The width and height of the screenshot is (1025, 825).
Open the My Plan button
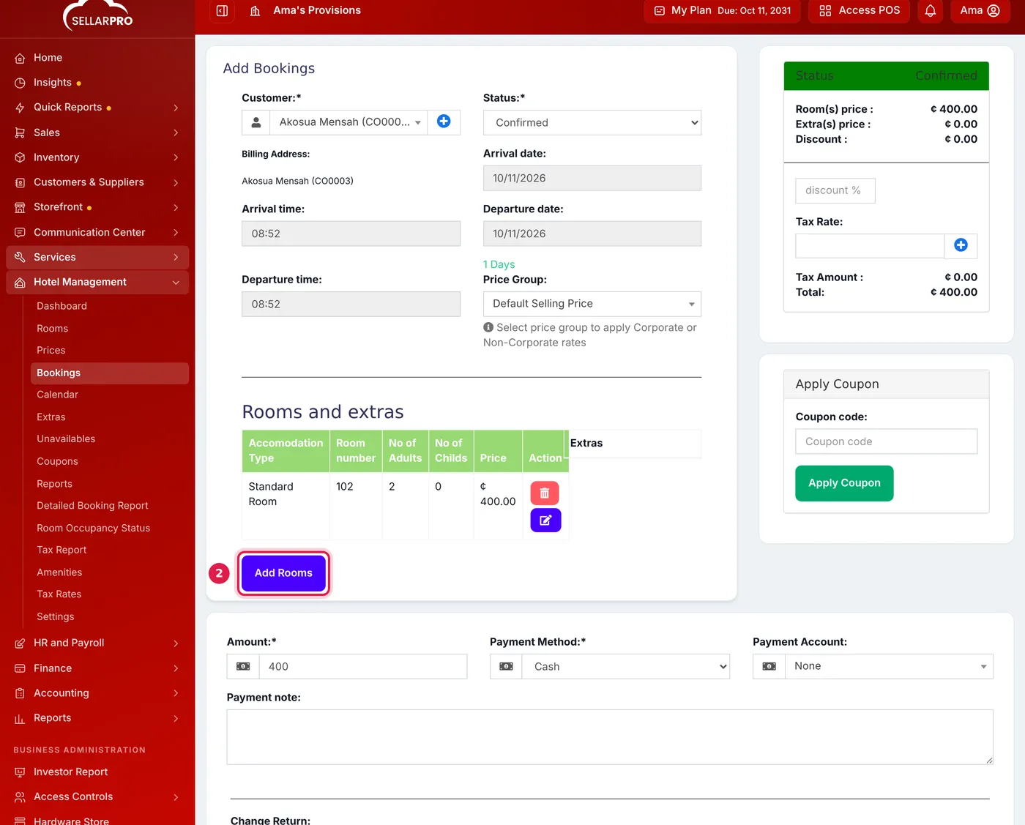[722, 11]
